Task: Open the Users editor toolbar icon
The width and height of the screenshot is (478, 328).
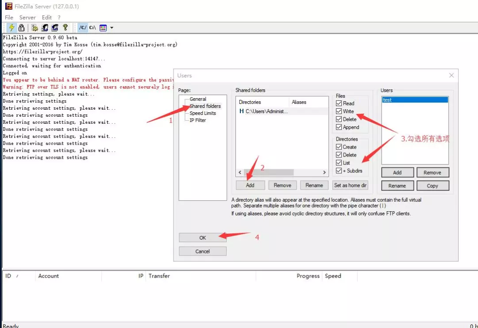Action: click(45, 28)
